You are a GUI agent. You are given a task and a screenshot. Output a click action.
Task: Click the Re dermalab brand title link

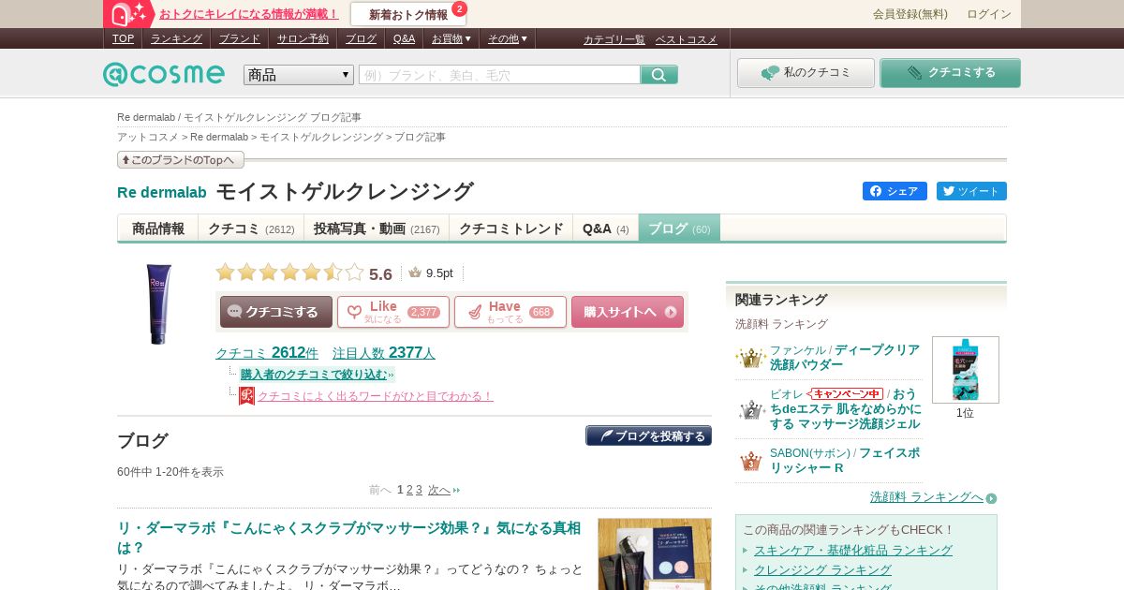162,192
